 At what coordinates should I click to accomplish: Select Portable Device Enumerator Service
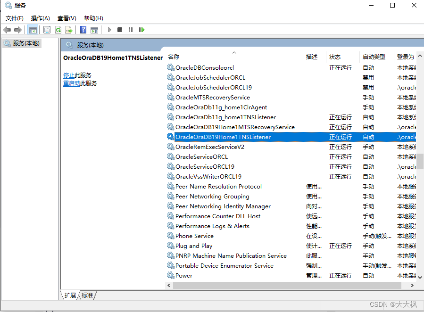291,265
